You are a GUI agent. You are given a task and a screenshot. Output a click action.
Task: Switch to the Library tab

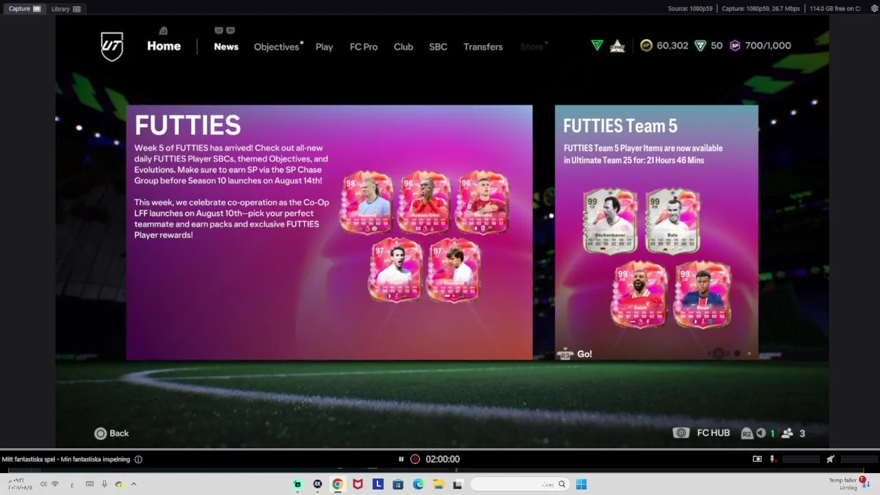tap(66, 8)
